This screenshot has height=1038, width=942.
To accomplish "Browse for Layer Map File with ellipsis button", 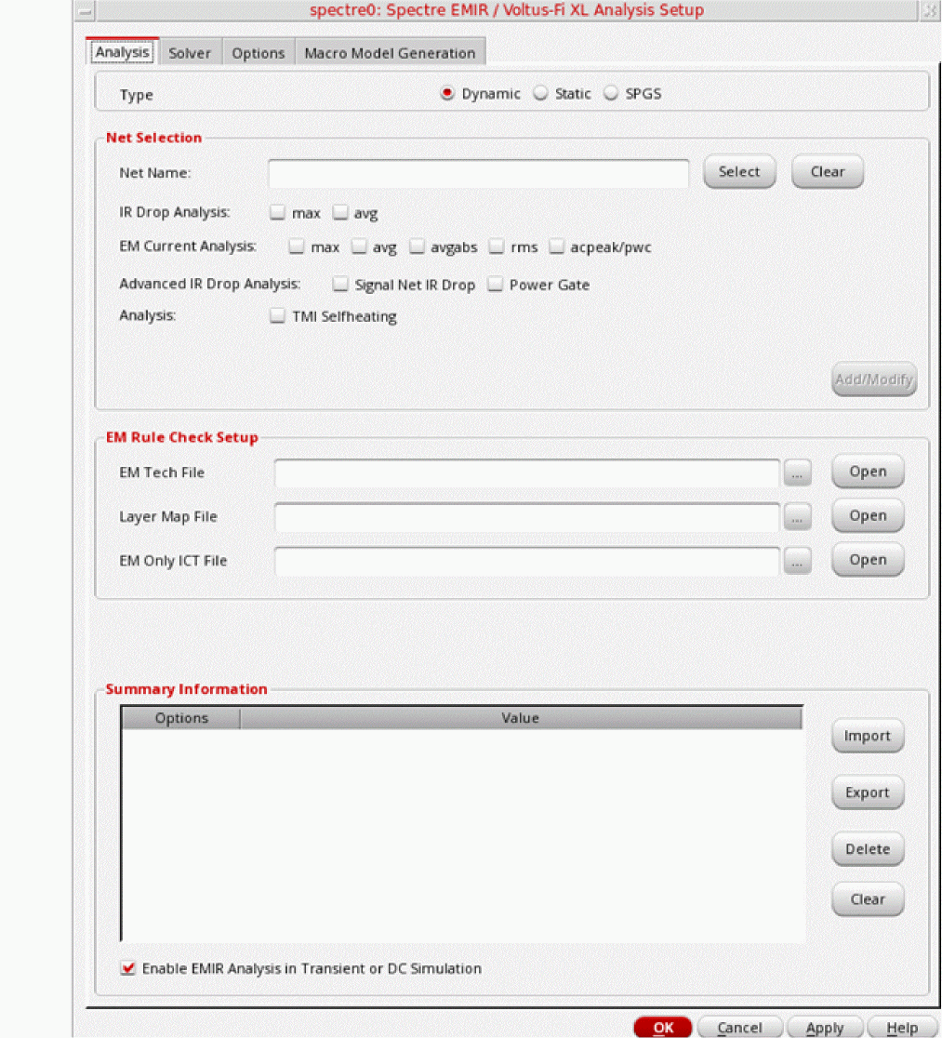I will [798, 517].
